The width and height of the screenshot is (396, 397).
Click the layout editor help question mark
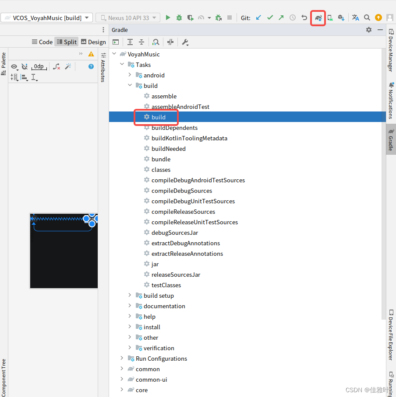[x=90, y=66]
